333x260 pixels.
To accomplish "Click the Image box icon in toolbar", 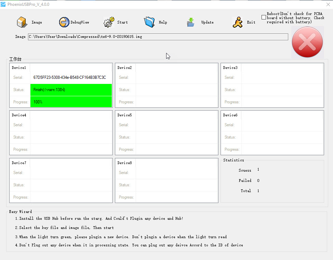I will (x=22, y=22).
